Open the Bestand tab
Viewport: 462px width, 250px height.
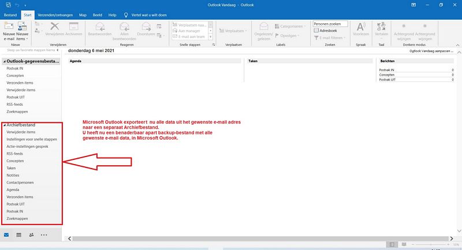[10, 15]
